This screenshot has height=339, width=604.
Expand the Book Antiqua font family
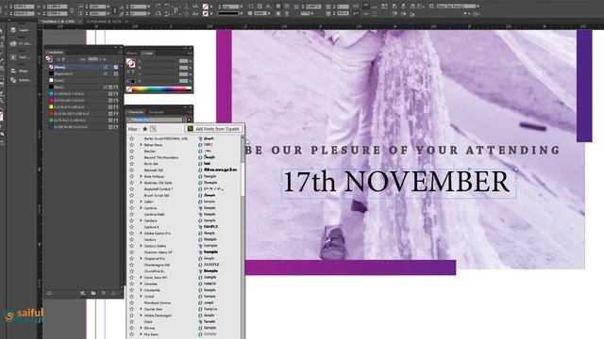click(141, 176)
